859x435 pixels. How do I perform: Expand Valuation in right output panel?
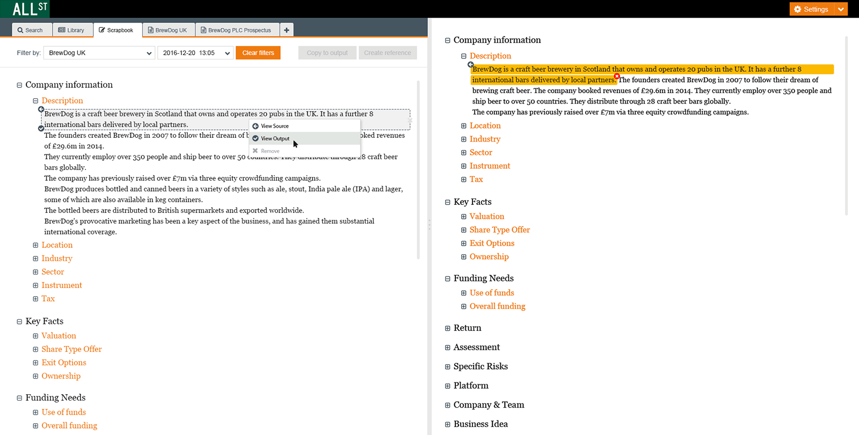click(x=463, y=217)
